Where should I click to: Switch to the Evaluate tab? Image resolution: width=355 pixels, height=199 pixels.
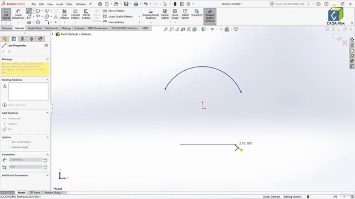[x=79, y=28]
